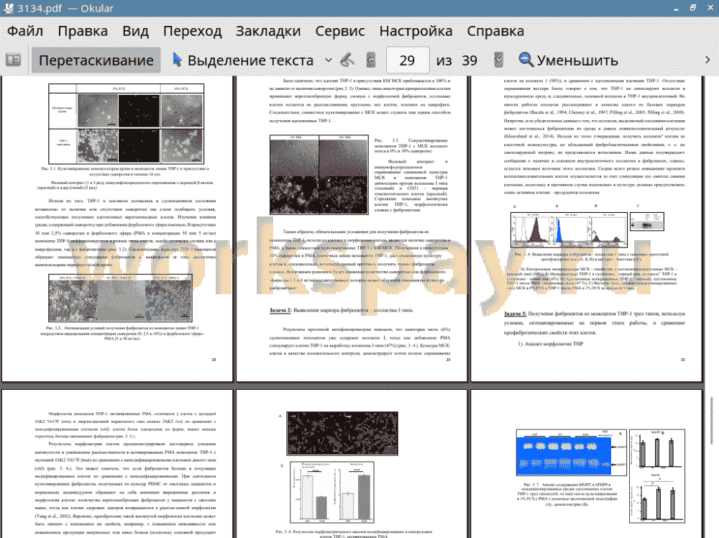Open the Настройка menu
Viewport: 719px width, 538px height.
pos(416,31)
